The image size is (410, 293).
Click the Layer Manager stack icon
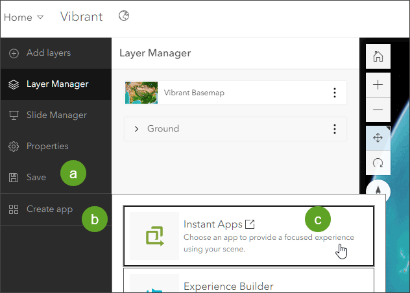pyautogui.click(x=14, y=84)
